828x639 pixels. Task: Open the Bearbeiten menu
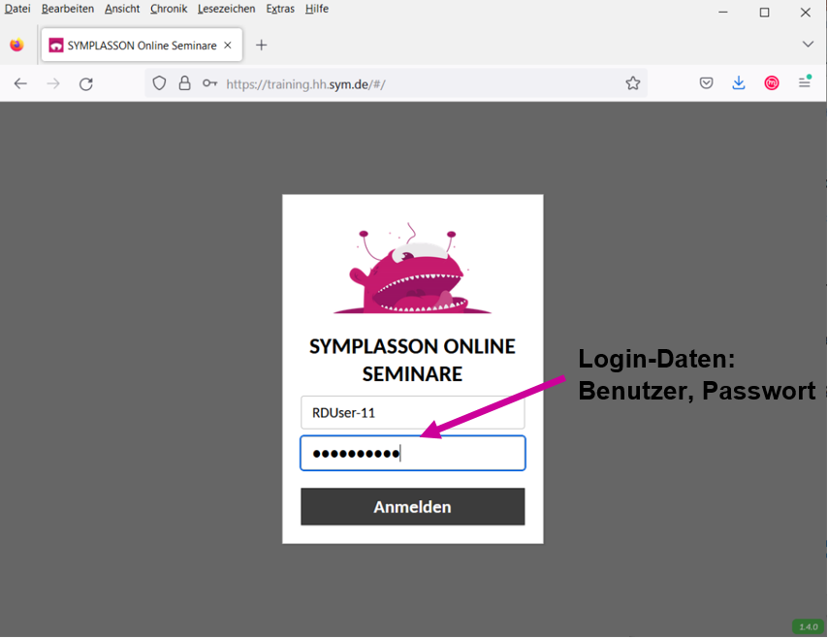pyautogui.click(x=68, y=9)
